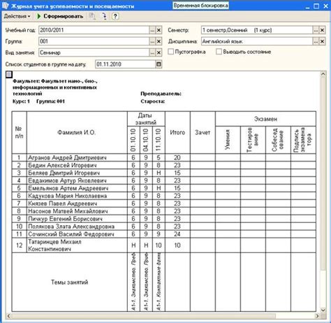Select row Татаринцев Михаил Константинович
Image resolution: width=331 pixels, height=323 pixels.
(164, 245)
